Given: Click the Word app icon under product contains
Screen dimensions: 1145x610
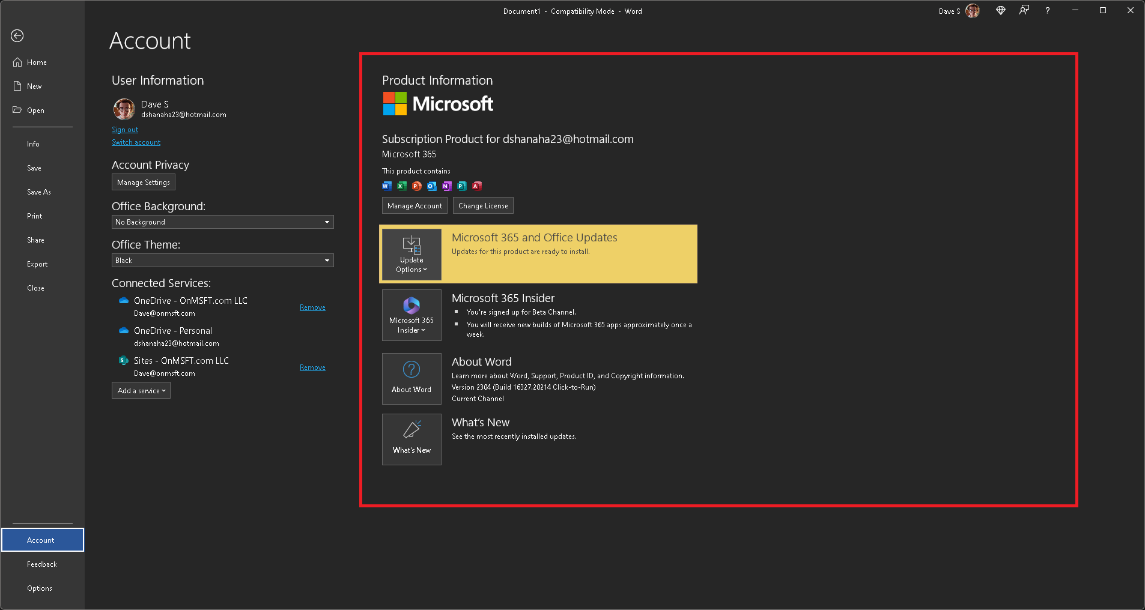Looking at the screenshot, I should 387,186.
